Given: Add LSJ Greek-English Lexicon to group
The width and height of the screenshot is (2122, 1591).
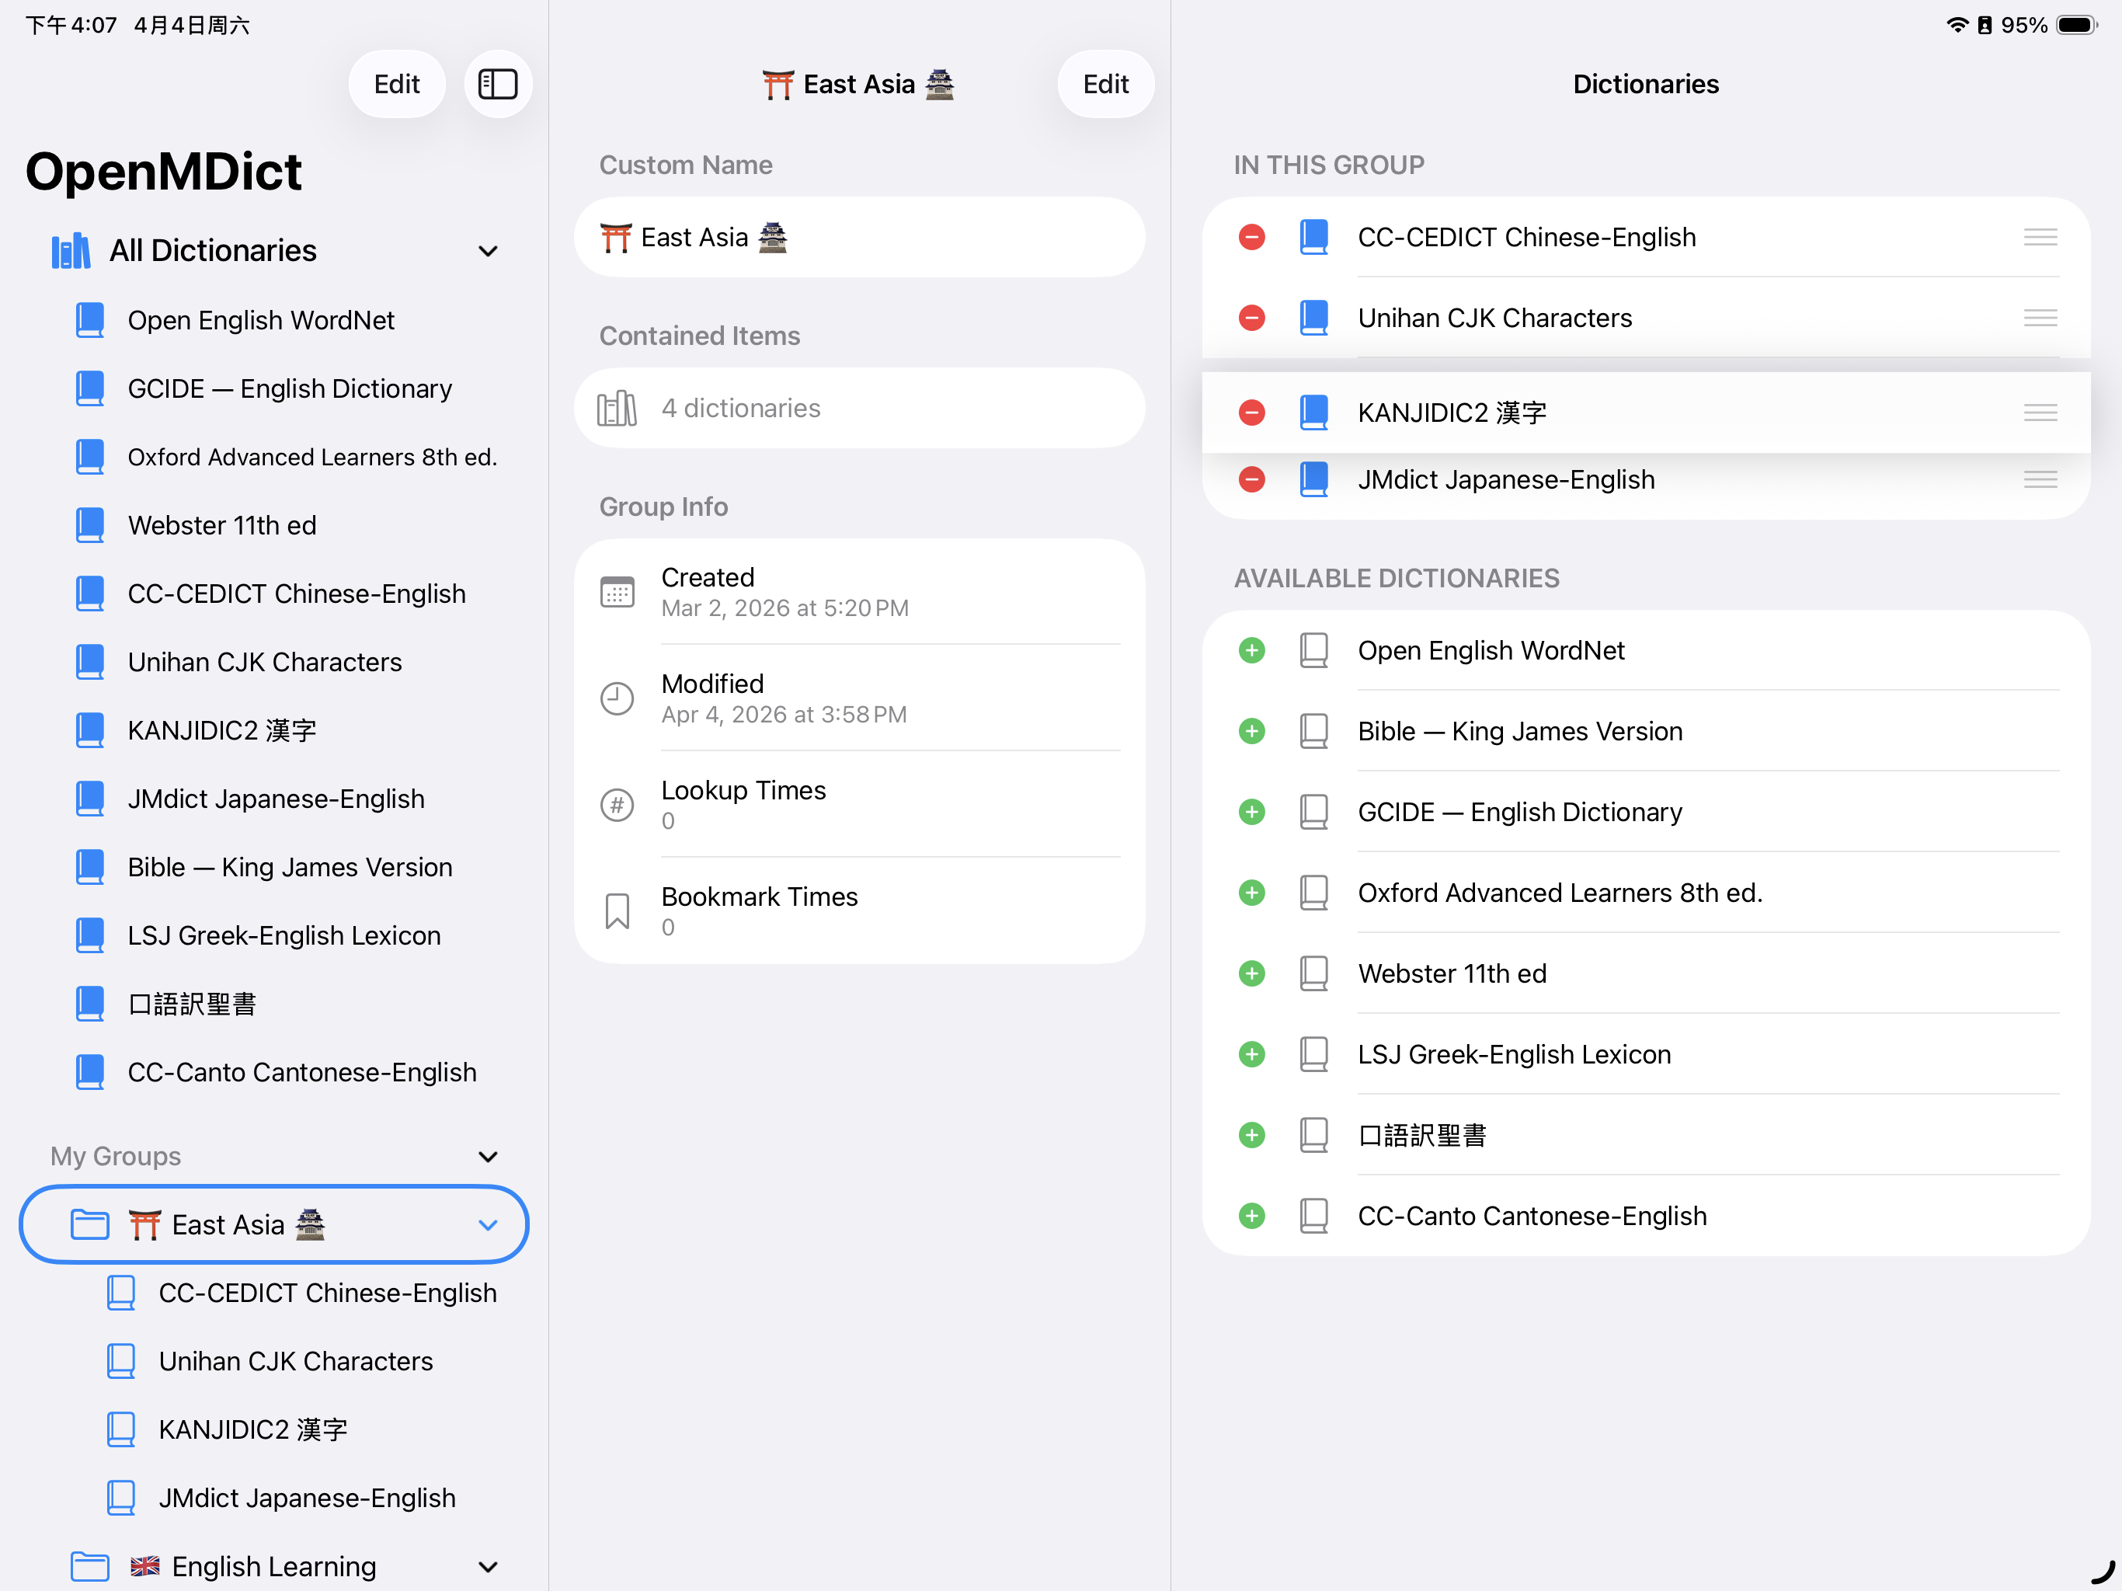Looking at the screenshot, I should [x=1251, y=1055].
